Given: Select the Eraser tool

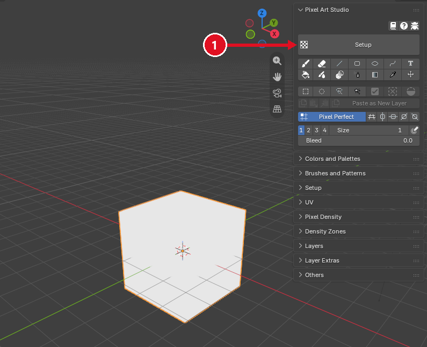Looking at the screenshot, I should [x=322, y=63].
